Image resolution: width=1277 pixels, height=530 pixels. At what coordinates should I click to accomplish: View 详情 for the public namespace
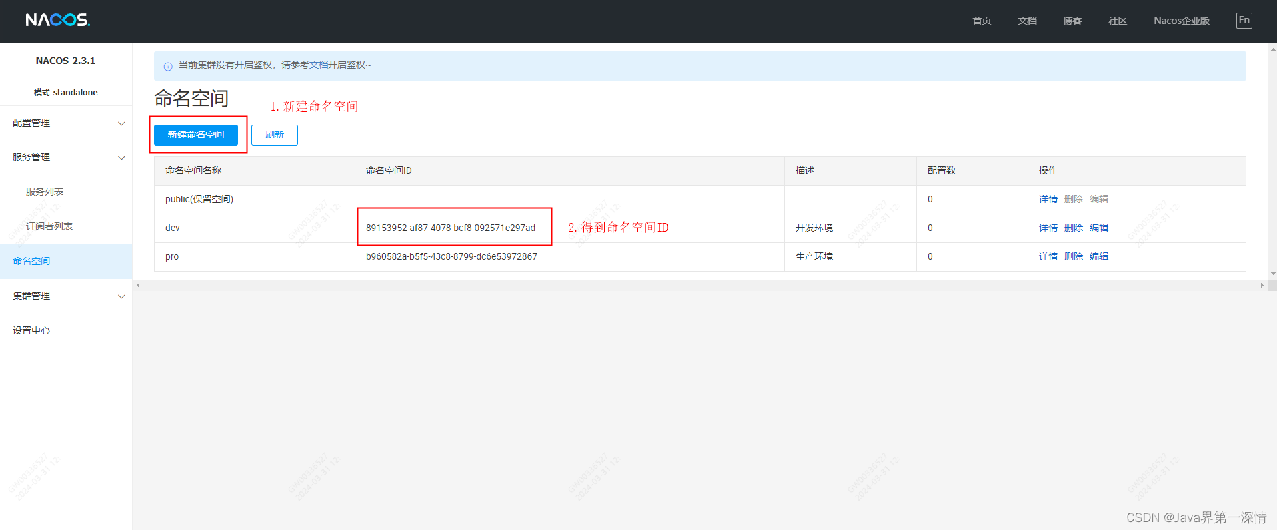(x=1048, y=199)
